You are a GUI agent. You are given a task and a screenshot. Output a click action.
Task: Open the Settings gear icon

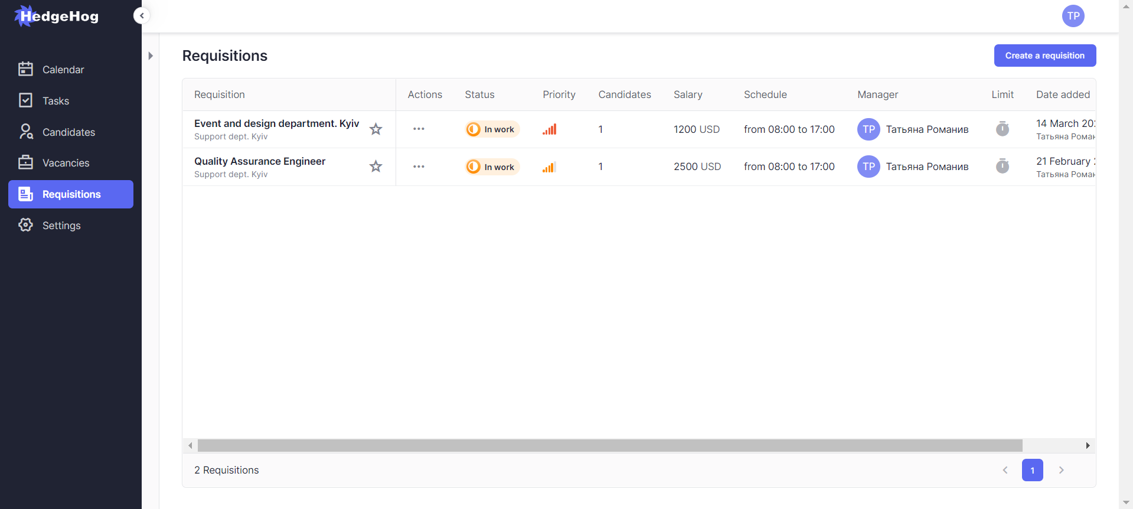coord(25,225)
